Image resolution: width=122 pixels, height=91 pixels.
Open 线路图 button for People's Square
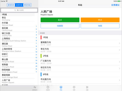(x=60, y=26)
